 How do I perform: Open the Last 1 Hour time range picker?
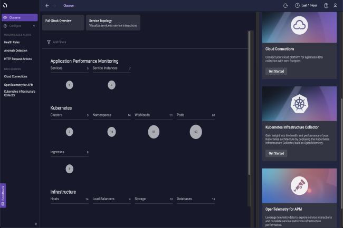tap(306, 6)
